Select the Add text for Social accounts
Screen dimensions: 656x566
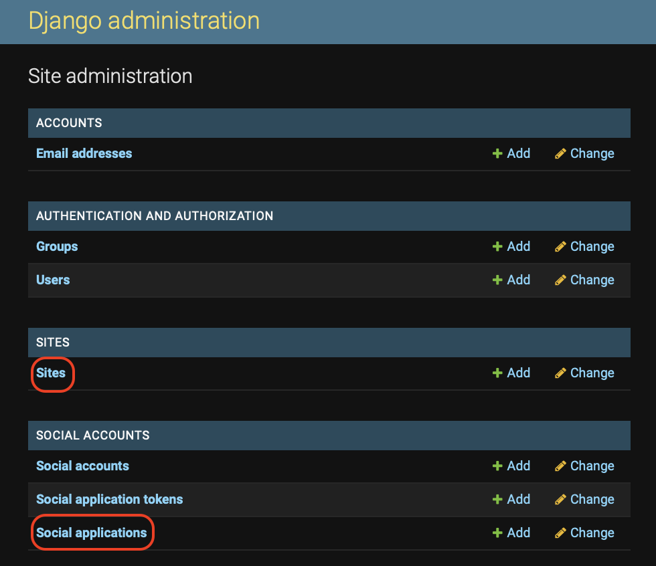coord(518,466)
